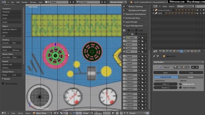Screen dimensions: 205x115
Task: Click the Default screen layout field
Action: click(x=59, y=2)
